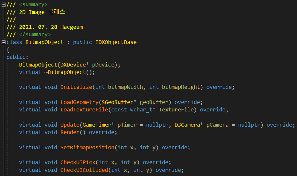Image resolution: width=297 pixels, height=176 pixels.
Task: Click the GameTimer parameter type
Action: [97, 125]
